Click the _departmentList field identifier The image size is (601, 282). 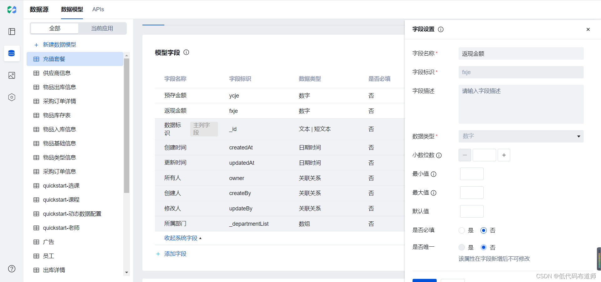[x=249, y=224]
